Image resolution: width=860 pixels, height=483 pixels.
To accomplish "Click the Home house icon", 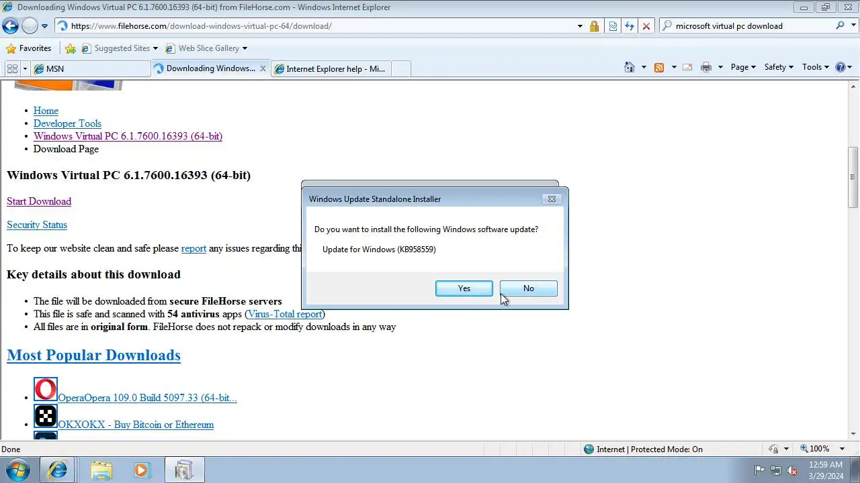I will 630,67.
